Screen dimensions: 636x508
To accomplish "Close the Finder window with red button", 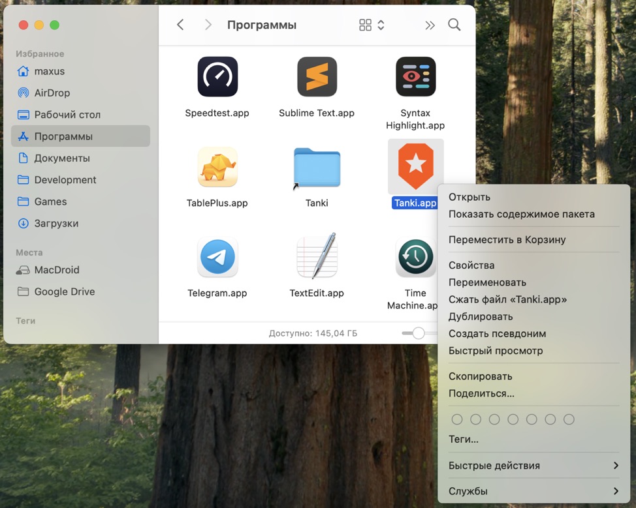I will pos(24,25).
